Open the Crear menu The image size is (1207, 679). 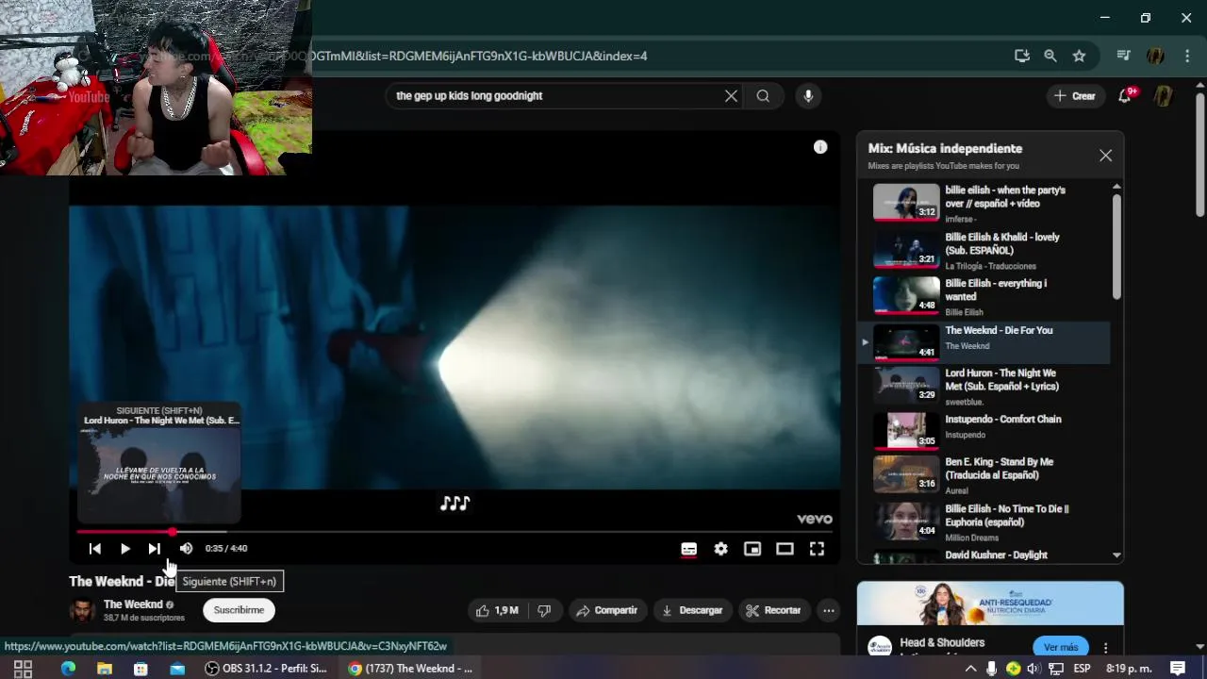tap(1075, 95)
